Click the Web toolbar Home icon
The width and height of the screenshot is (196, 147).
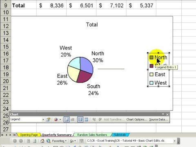pos(42,141)
